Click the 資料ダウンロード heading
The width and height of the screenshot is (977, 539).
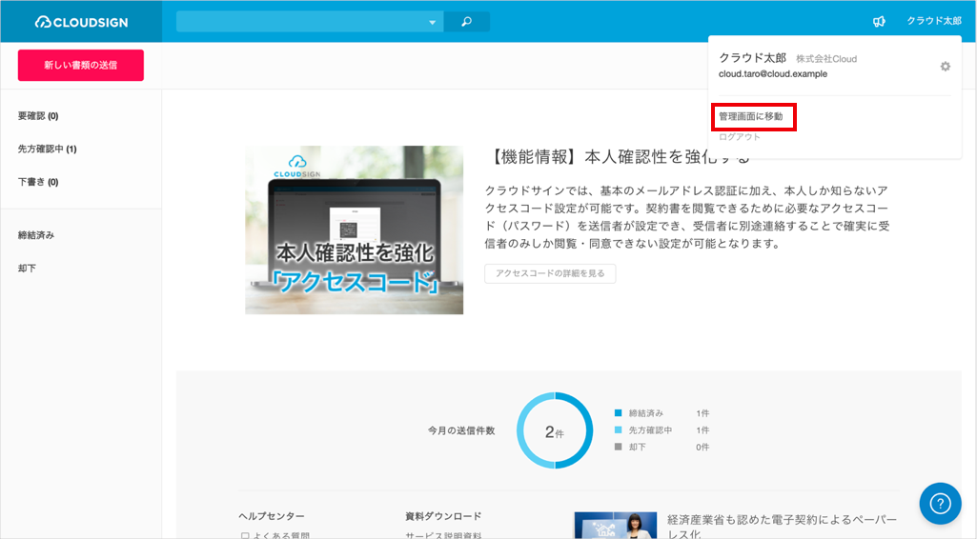click(443, 516)
